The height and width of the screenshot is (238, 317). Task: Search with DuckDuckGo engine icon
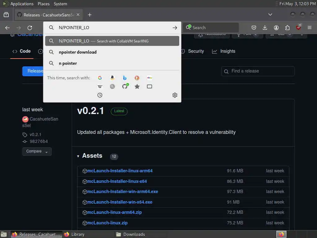tap(137, 78)
